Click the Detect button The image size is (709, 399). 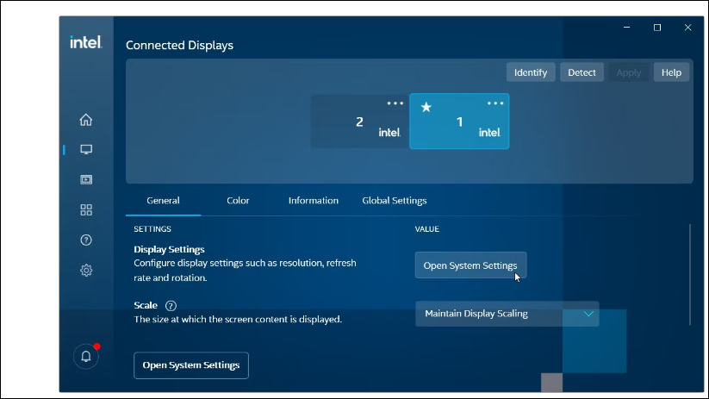pyautogui.click(x=582, y=72)
